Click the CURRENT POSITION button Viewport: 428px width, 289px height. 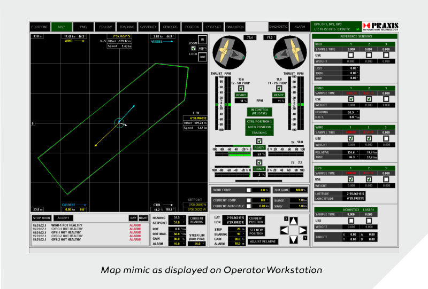(256, 220)
